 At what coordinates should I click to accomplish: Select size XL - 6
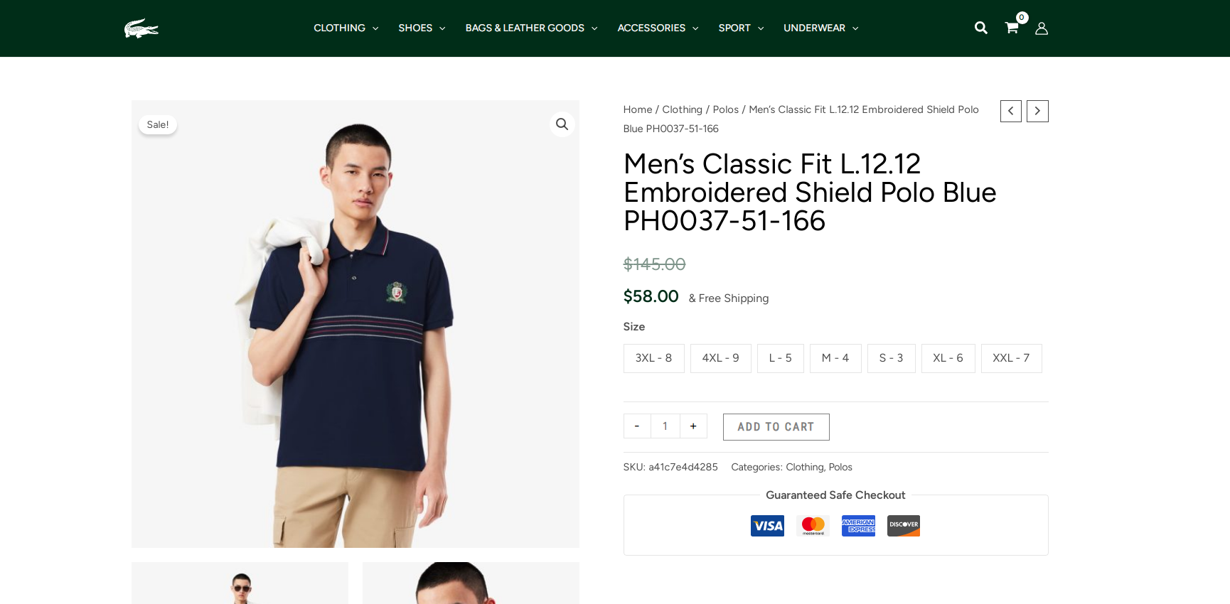click(948, 358)
